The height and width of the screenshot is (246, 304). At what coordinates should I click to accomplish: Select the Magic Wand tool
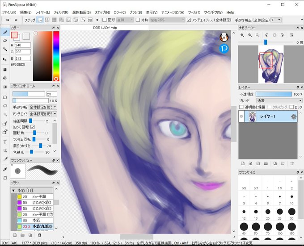click(5, 115)
